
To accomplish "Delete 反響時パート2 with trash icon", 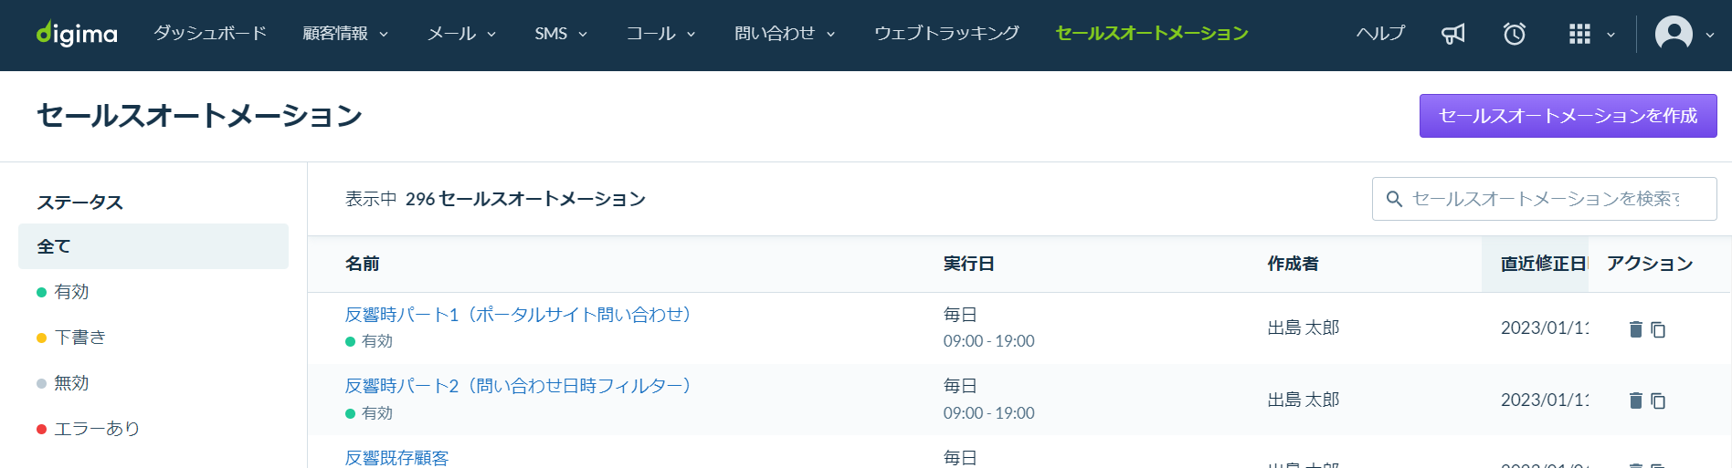I will [x=1635, y=400].
